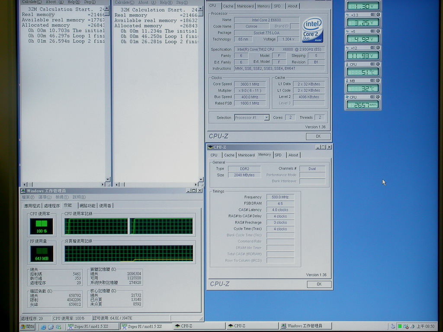443x332 pixels.
Task: Click down scroll arrow in right Super PI
Action: pos(201,179)
